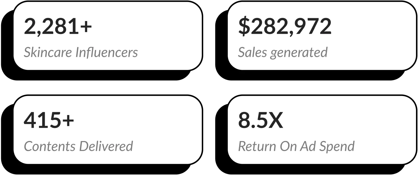
Task: Click the $282,972 sales figure
Action: coord(285,27)
